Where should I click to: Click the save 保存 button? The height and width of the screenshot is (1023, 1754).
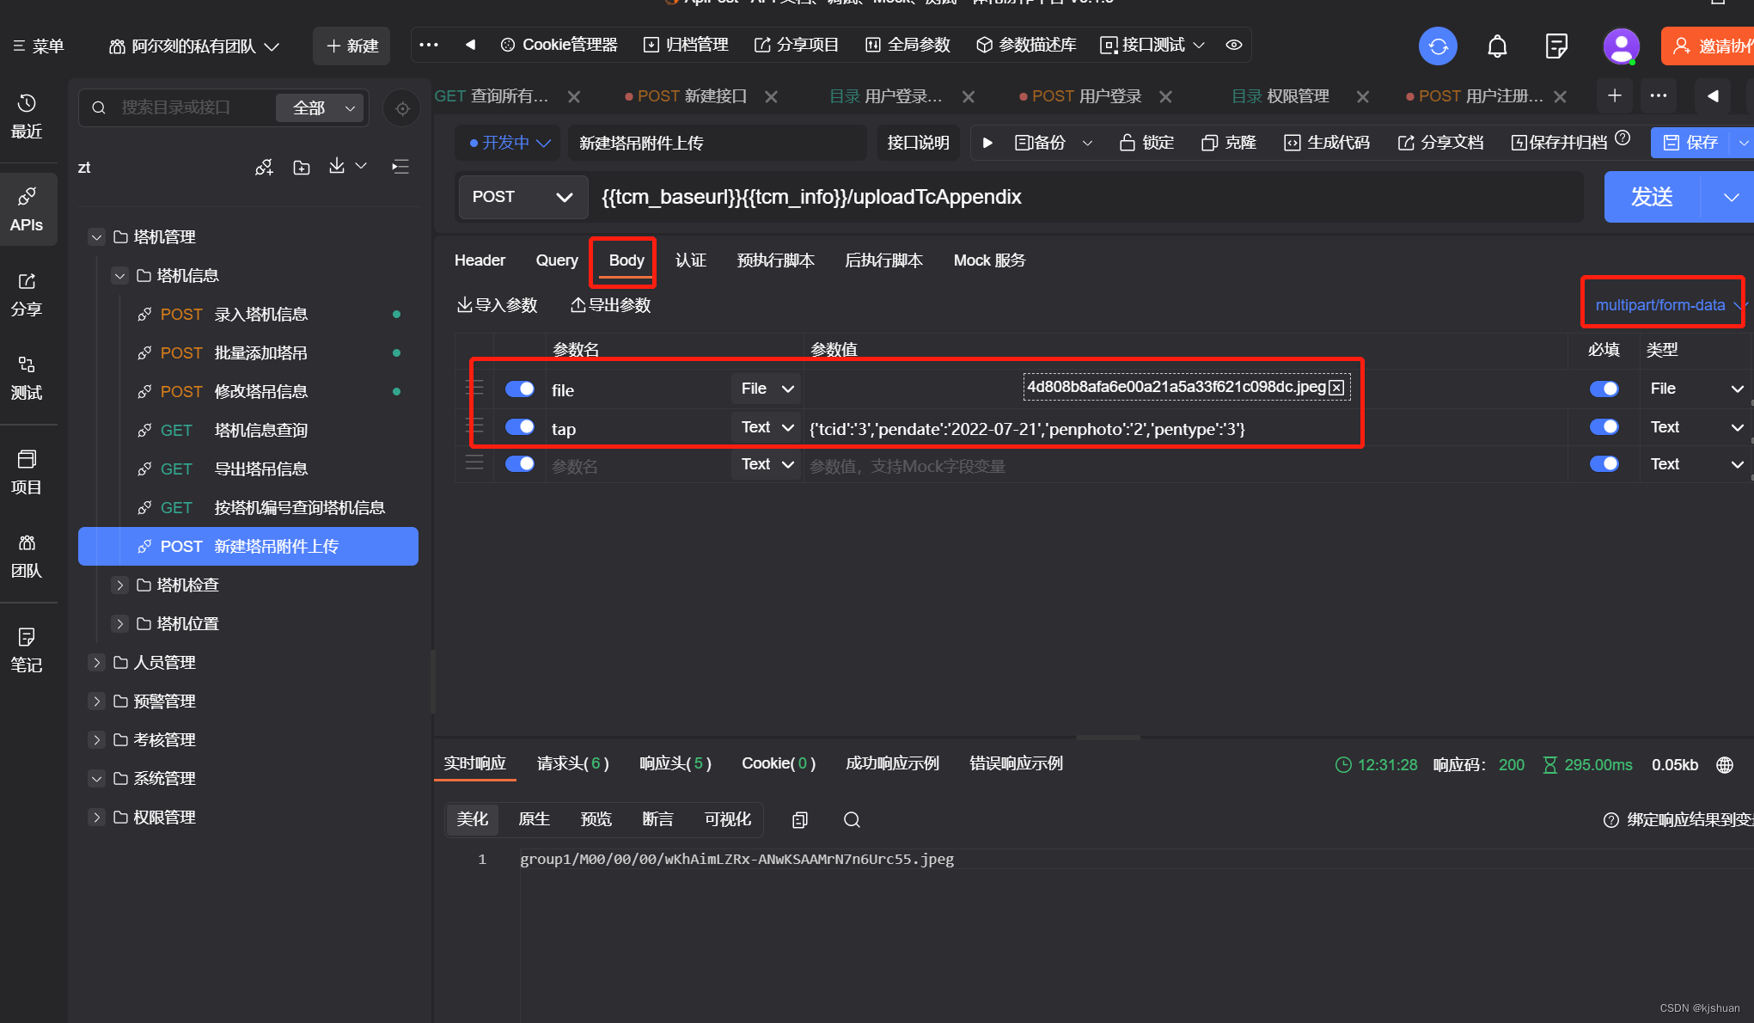[1695, 143]
